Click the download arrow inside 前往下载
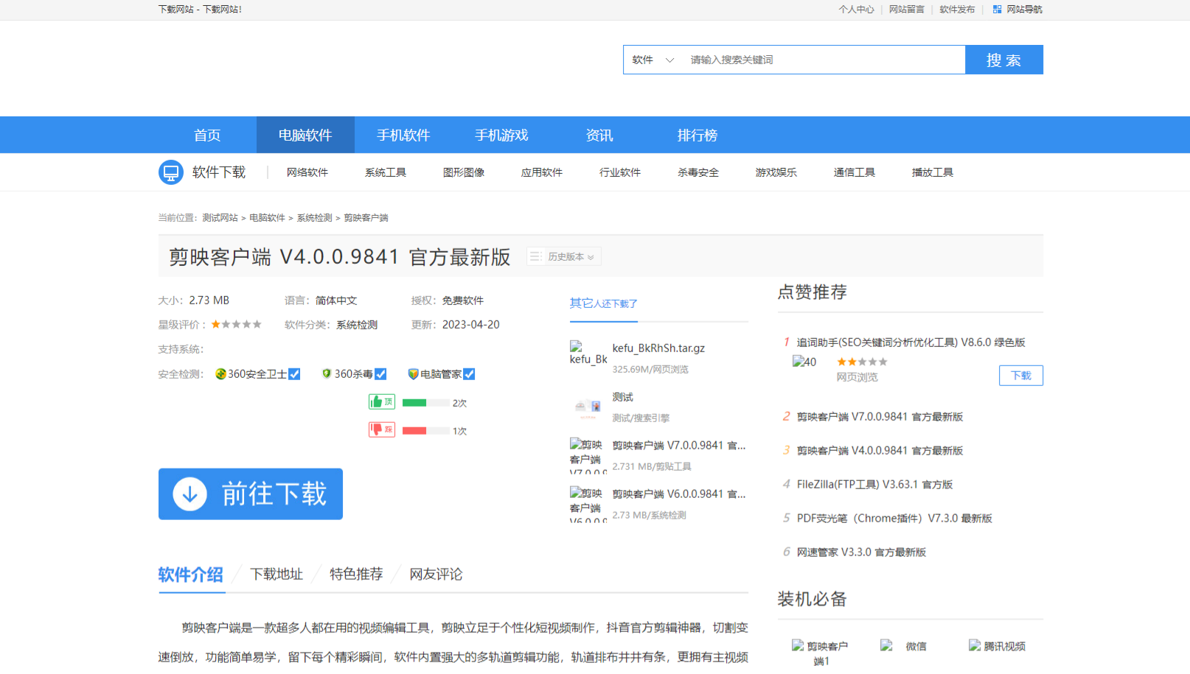 coord(189,494)
